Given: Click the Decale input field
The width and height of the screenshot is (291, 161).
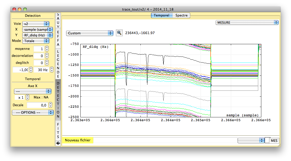Looking at the screenshot, I should (x=37, y=105).
